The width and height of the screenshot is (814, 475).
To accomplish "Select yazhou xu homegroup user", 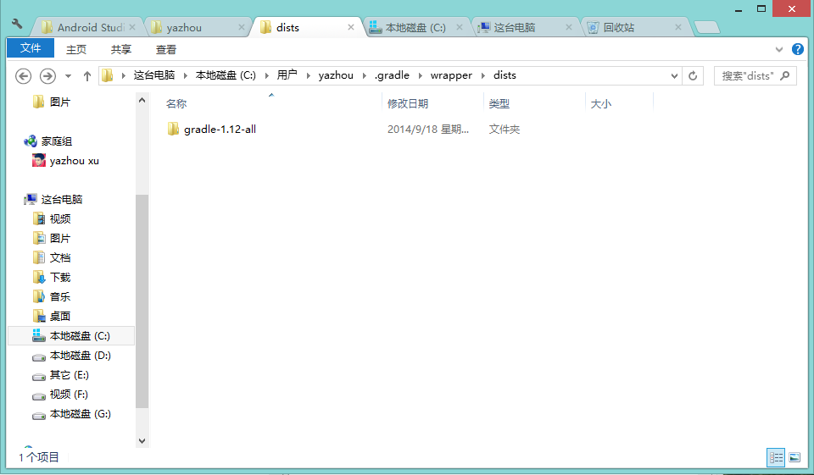I will (x=65, y=161).
